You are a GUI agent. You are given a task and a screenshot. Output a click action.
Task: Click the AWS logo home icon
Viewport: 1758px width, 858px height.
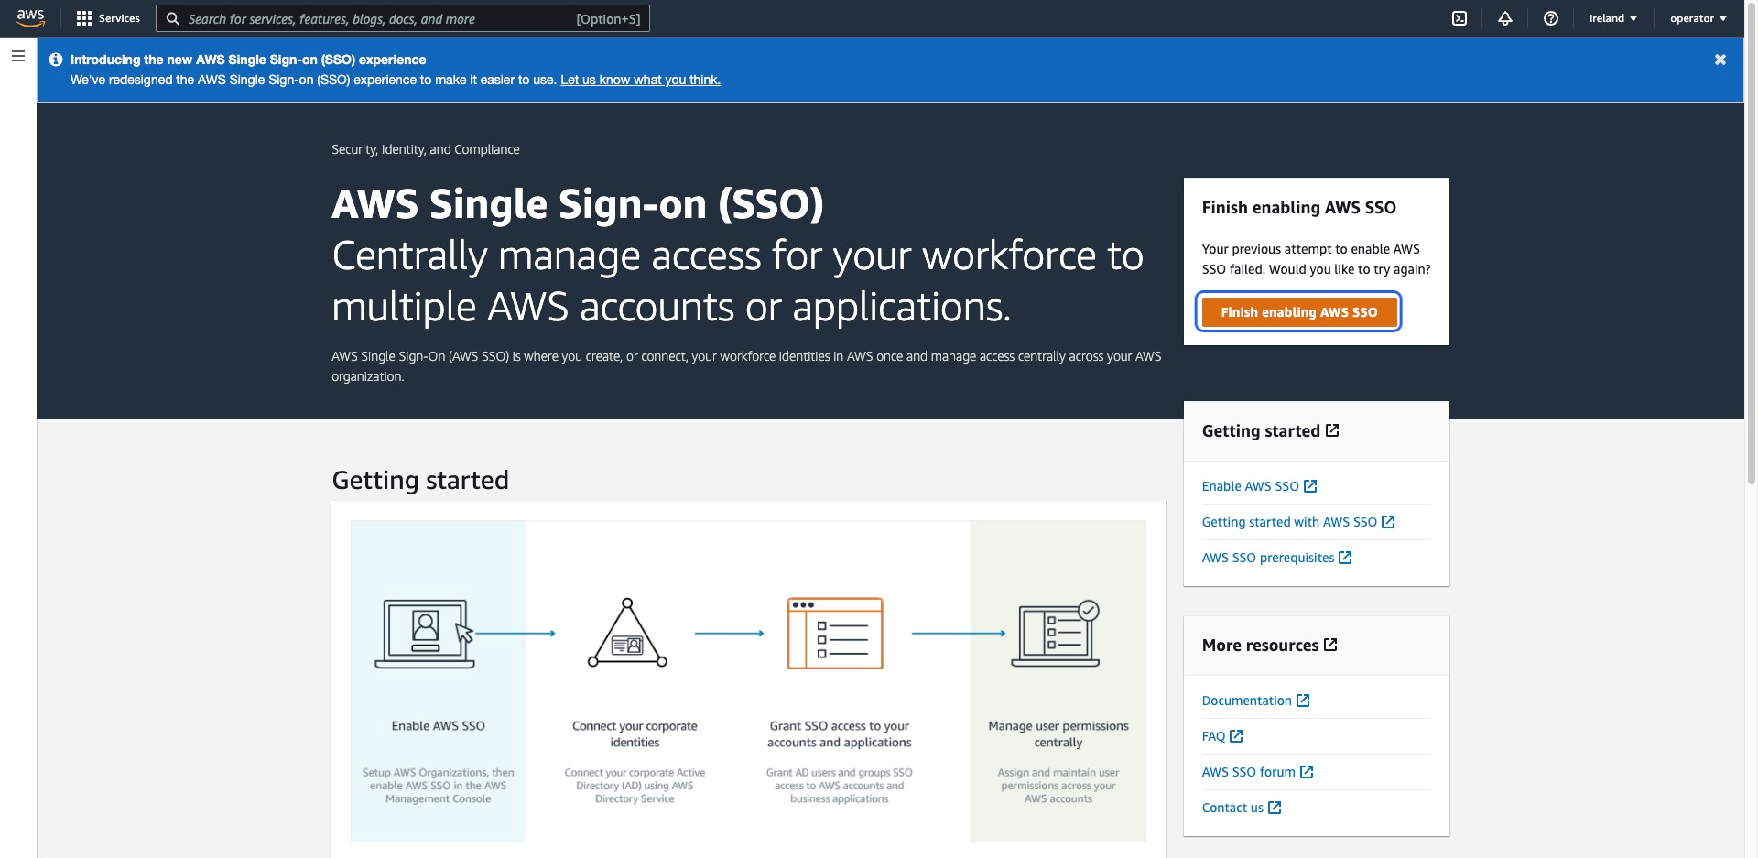(30, 18)
